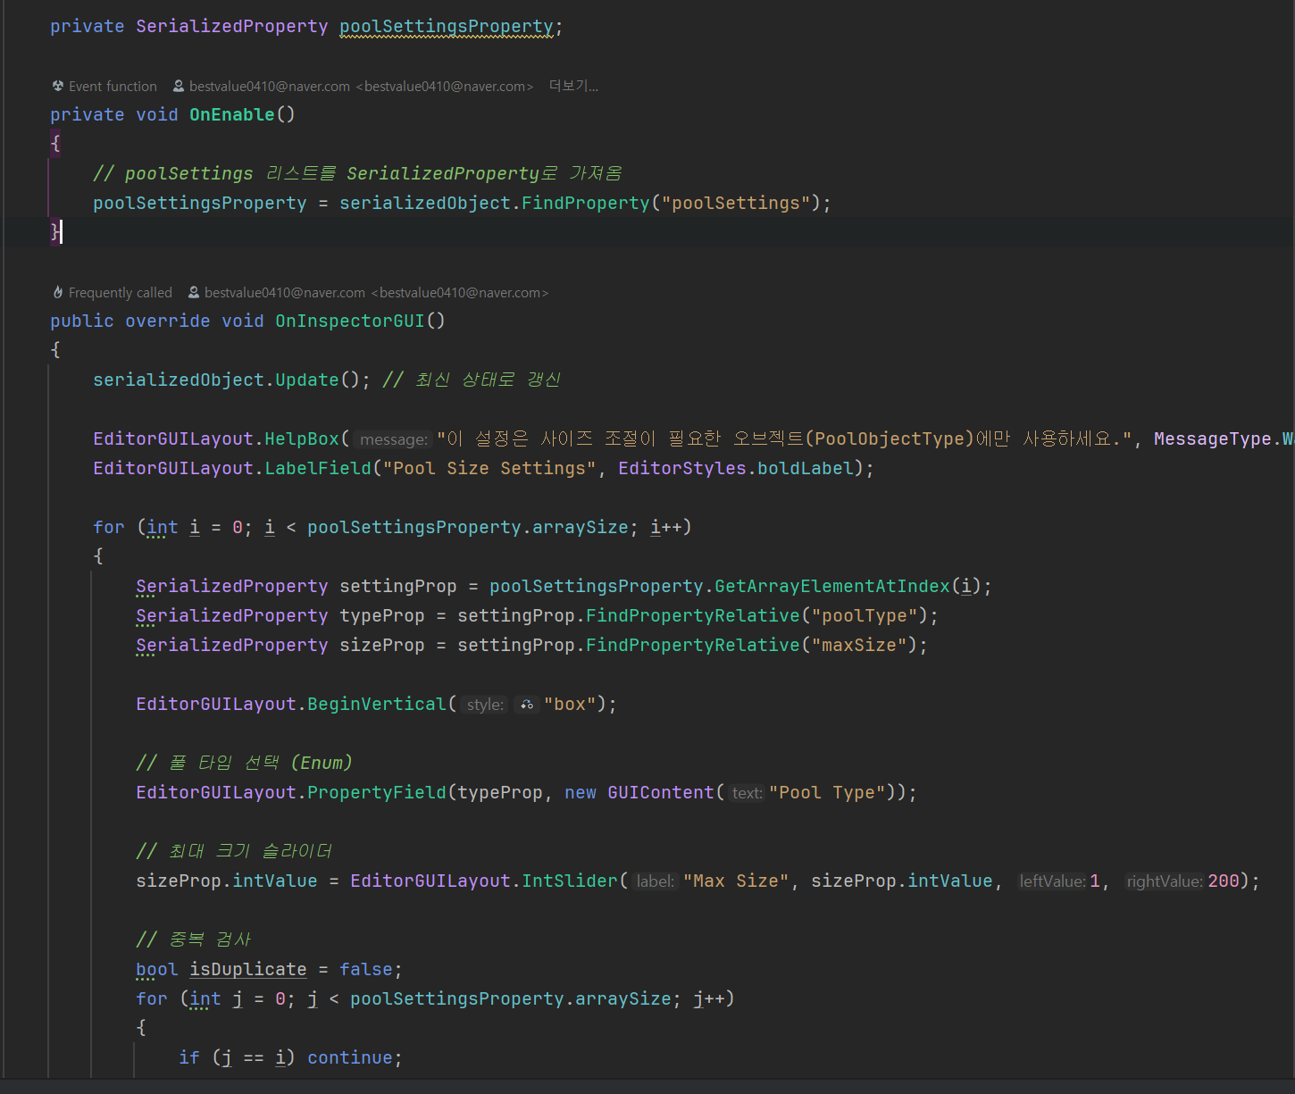Click the Event function code lens label
This screenshot has height=1094, width=1295.
click(113, 87)
